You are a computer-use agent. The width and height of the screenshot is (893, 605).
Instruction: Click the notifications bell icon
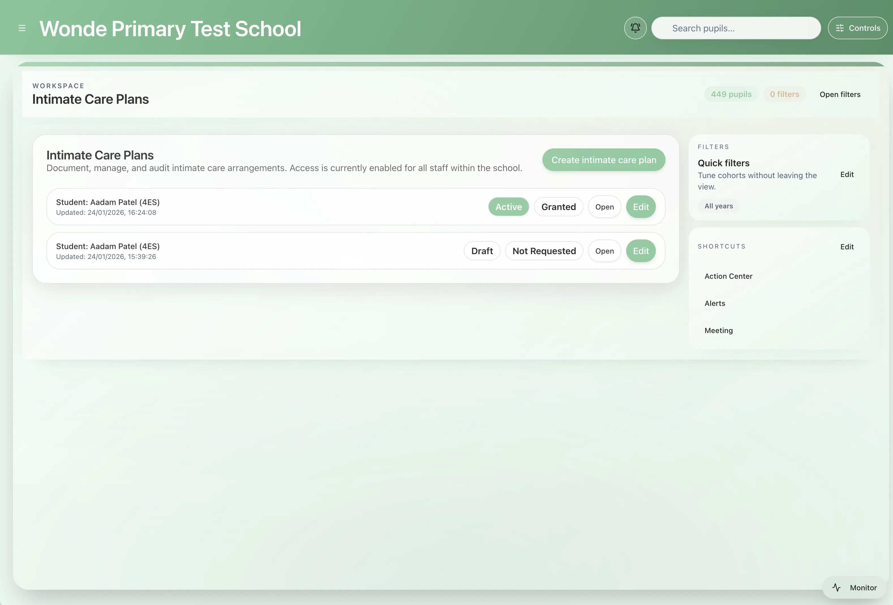[635, 28]
